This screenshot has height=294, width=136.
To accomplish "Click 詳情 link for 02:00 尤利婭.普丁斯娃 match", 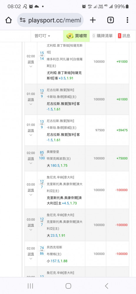I will [x=31, y=62].
